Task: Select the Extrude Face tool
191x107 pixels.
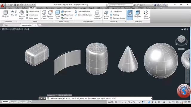Action: point(58,15)
